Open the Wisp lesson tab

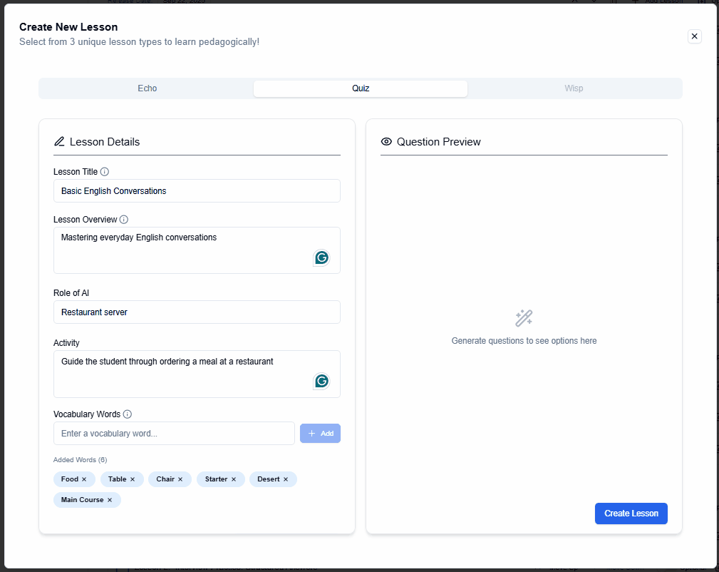click(574, 88)
